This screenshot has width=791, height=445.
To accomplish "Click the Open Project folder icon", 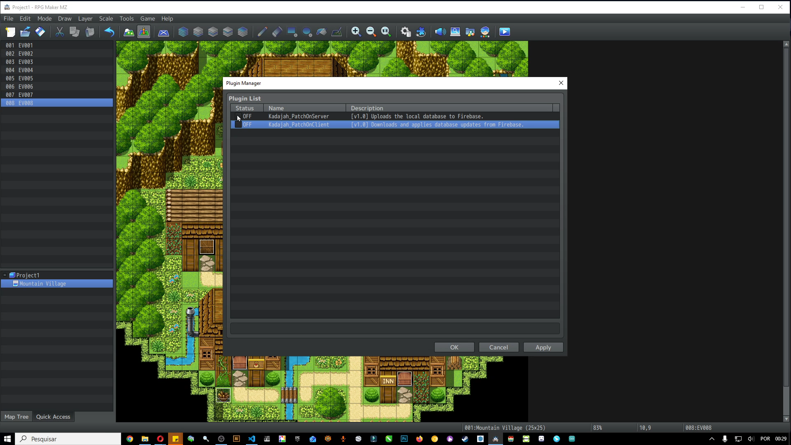I will 25,32.
